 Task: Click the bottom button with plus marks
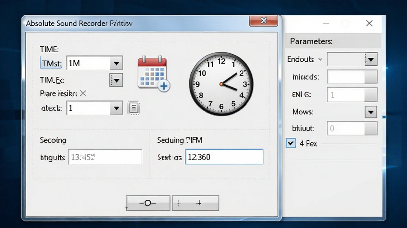pos(196,203)
